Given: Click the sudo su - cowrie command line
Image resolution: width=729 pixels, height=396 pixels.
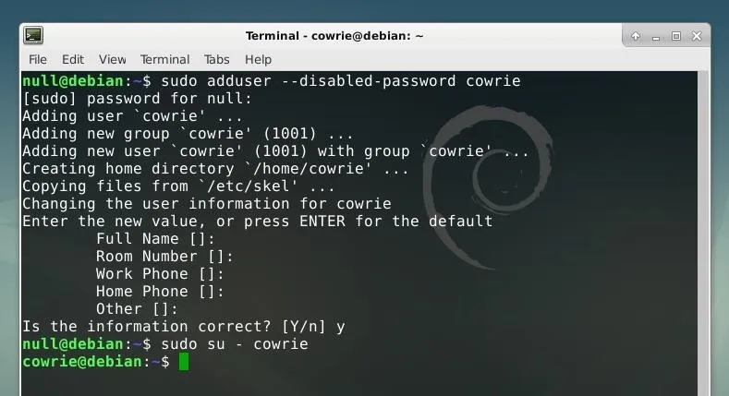Looking at the screenshot, I should 235,344.
